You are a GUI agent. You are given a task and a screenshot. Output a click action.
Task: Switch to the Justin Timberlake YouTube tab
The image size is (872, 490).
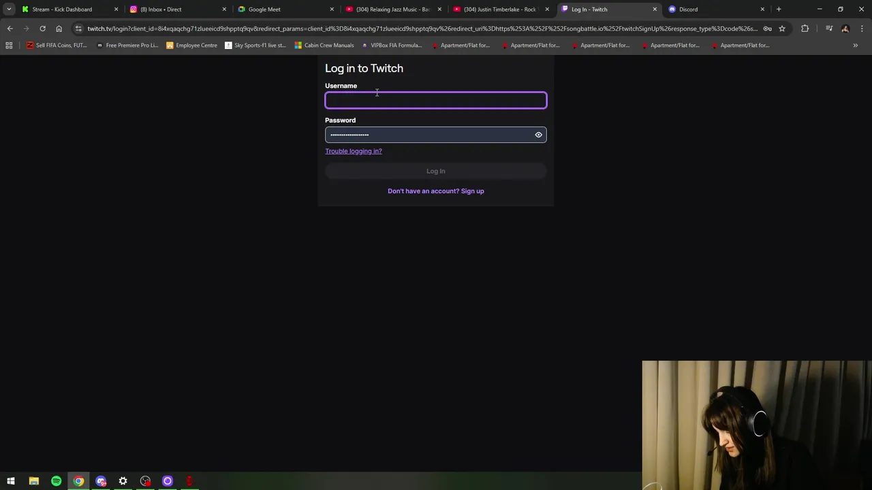click(x=500, y=10)
